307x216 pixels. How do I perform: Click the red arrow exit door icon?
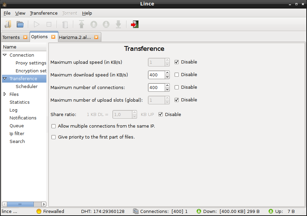135,24
